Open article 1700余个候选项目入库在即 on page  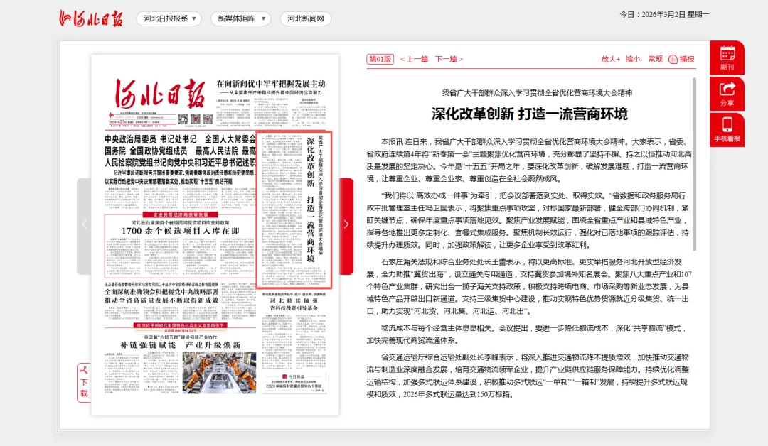[x=180, y=230]
